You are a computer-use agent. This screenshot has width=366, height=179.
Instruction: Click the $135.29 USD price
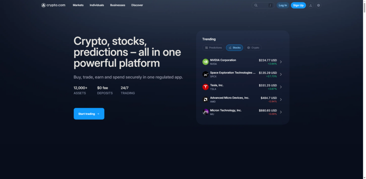point(268,73)
